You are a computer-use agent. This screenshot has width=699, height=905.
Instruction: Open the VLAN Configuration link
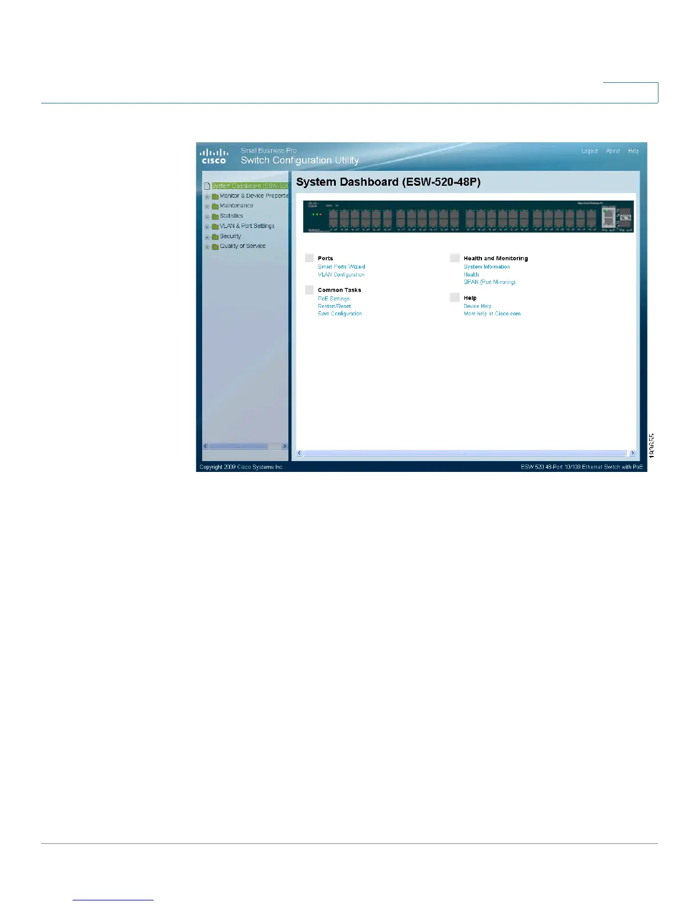[341, 275]
